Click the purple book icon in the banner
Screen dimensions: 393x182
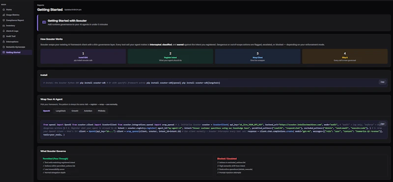pos(44,22)
